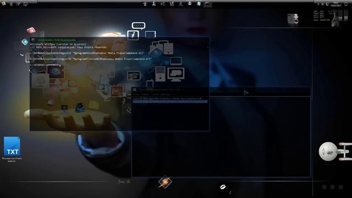Click the 'Administrateur : Invite de commandes' title text
The height and width of the screenshot is (198, 352).
pyautogui.click(x=57, y=40)
